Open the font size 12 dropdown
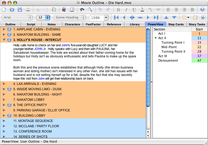 click(43, 17)
